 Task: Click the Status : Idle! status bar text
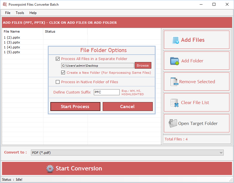click(12, 180)
